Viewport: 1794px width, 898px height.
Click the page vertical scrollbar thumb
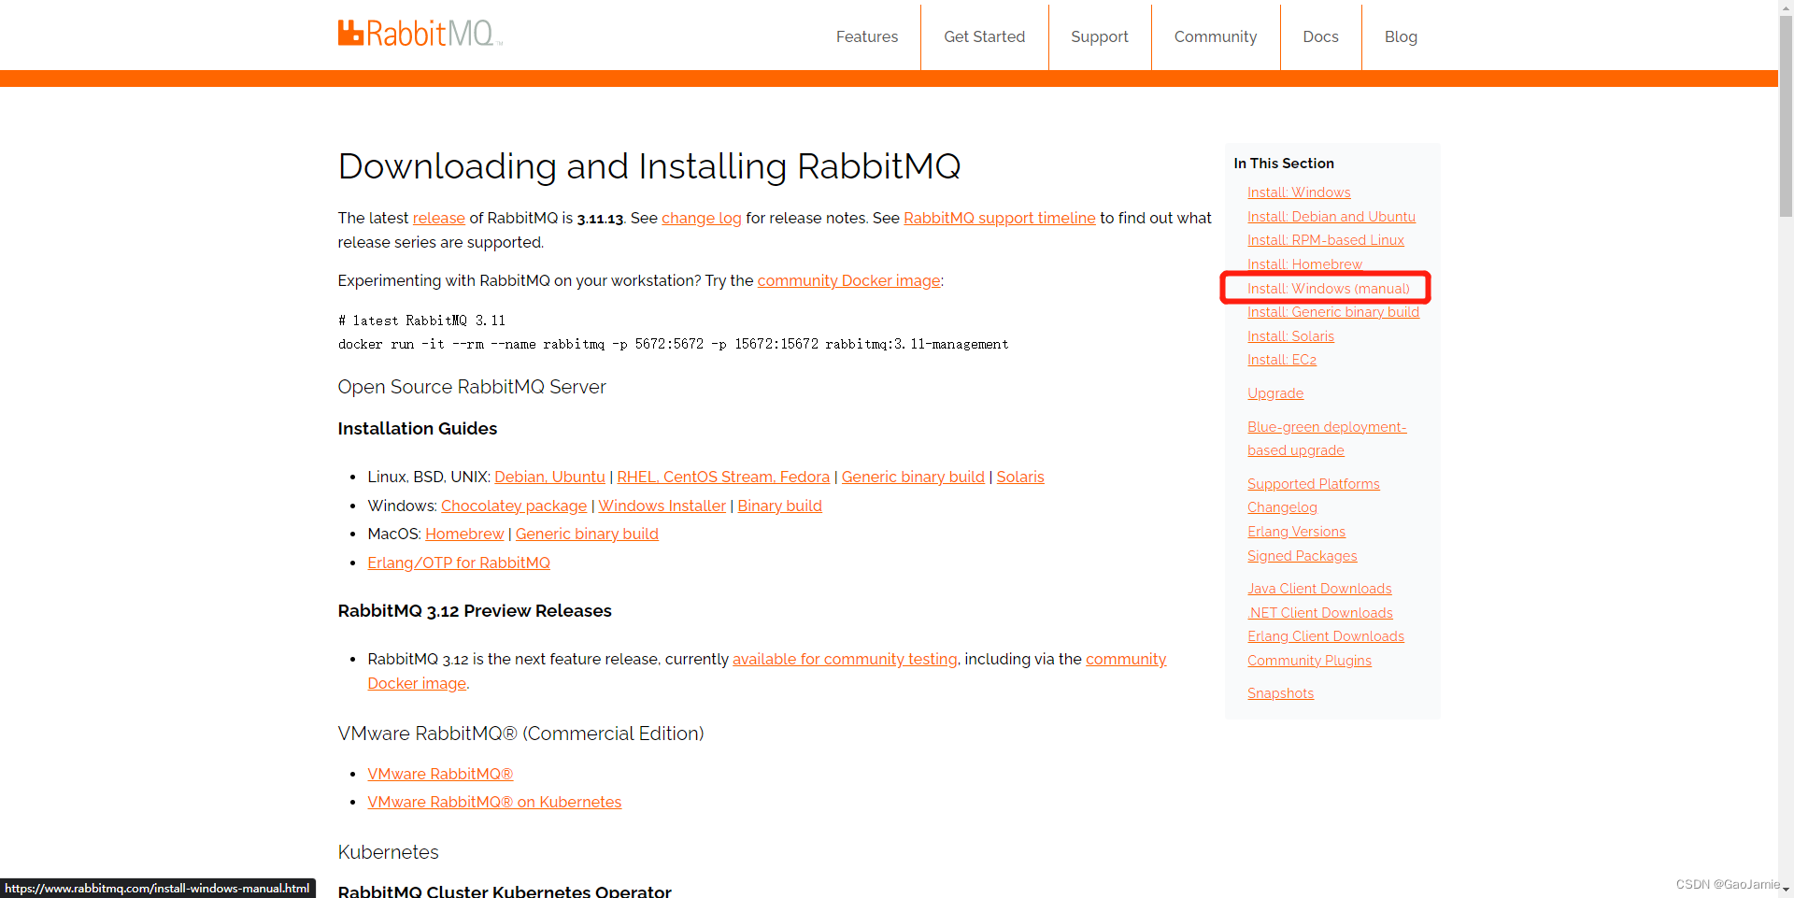(x=1786, y=117)
